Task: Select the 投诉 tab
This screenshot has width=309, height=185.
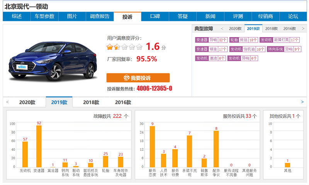Action: click(x=127, y=17)
